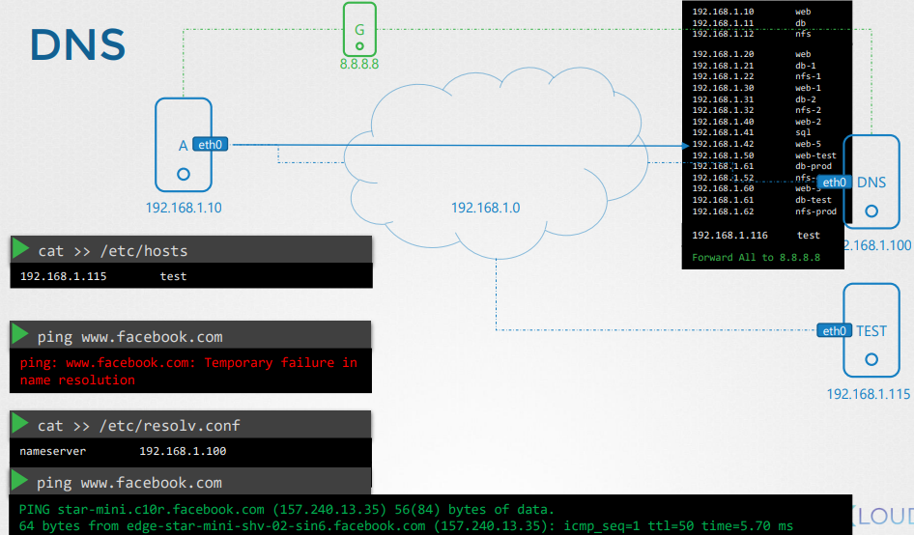
Task: Click the green G server icon
Action: coord(359,29)
